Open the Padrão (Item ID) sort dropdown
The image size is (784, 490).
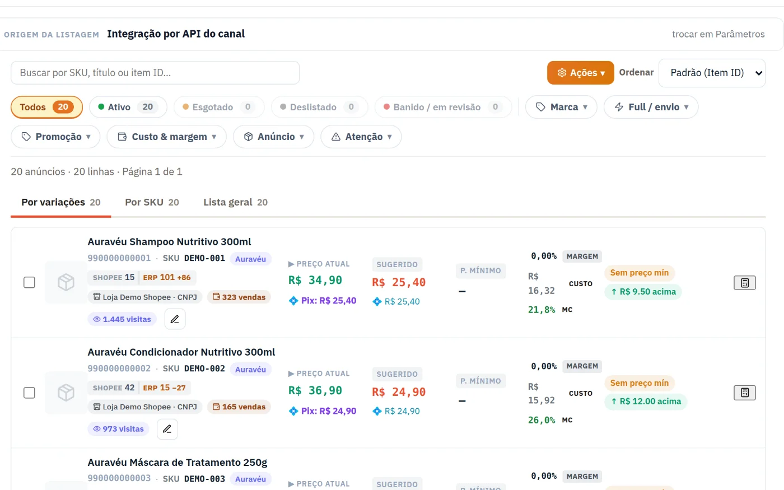click(x=712, y=73)
